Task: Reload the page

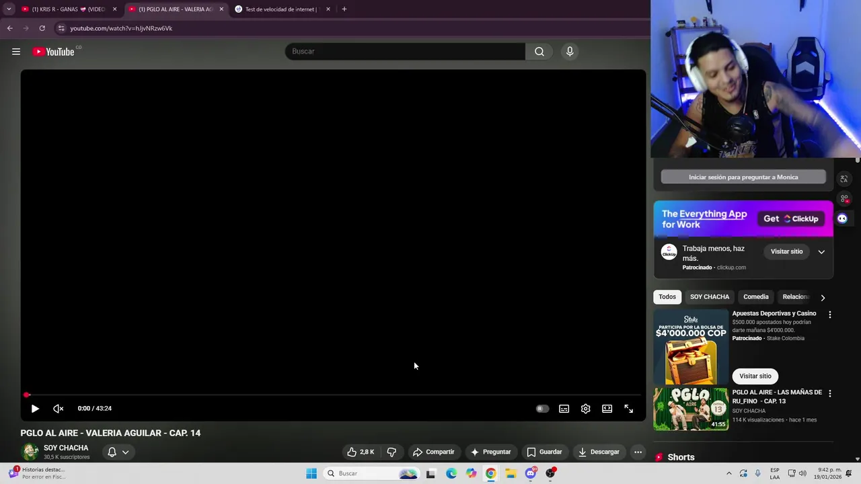Action: 42,28
